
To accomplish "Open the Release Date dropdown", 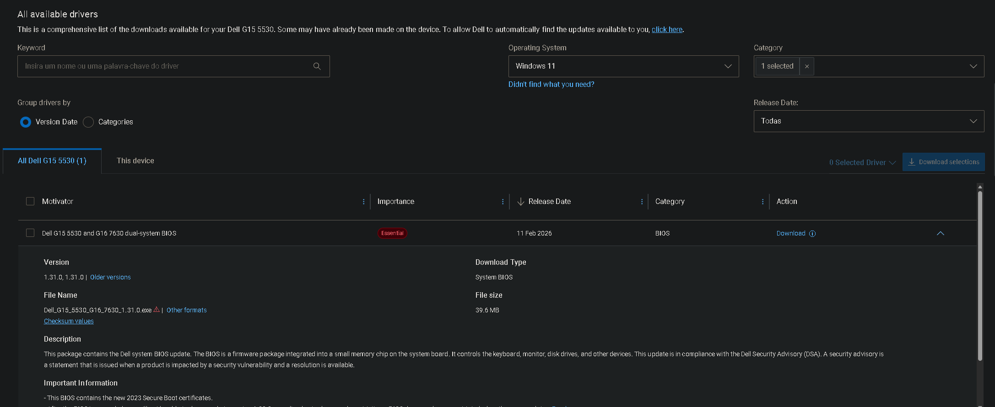I will (x=869, y=121).
